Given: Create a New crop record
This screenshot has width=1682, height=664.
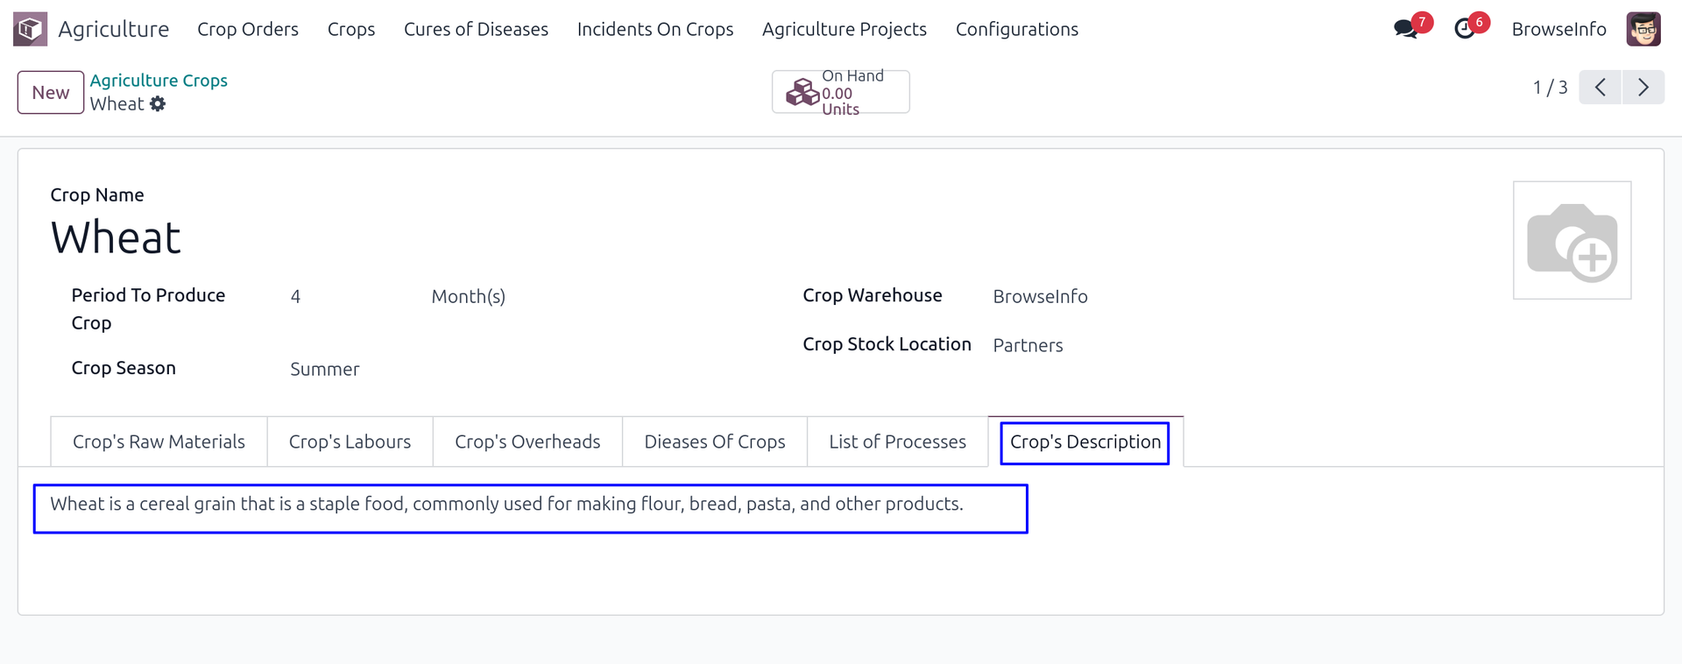Looking at the screenshot, I should tap(51, 93).
